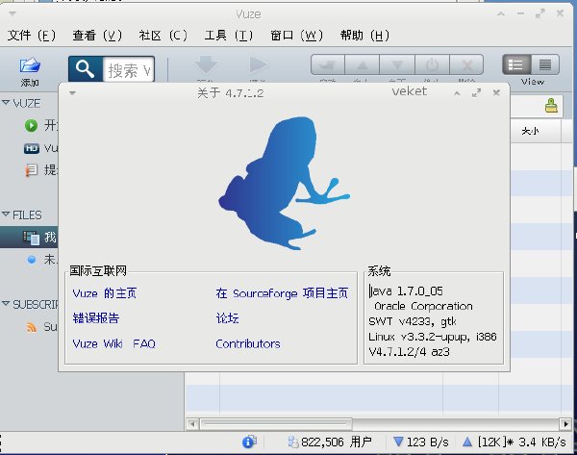Roll up the About dialog with the caret
The height and width of the screenshot is (455, 577).
457,93
